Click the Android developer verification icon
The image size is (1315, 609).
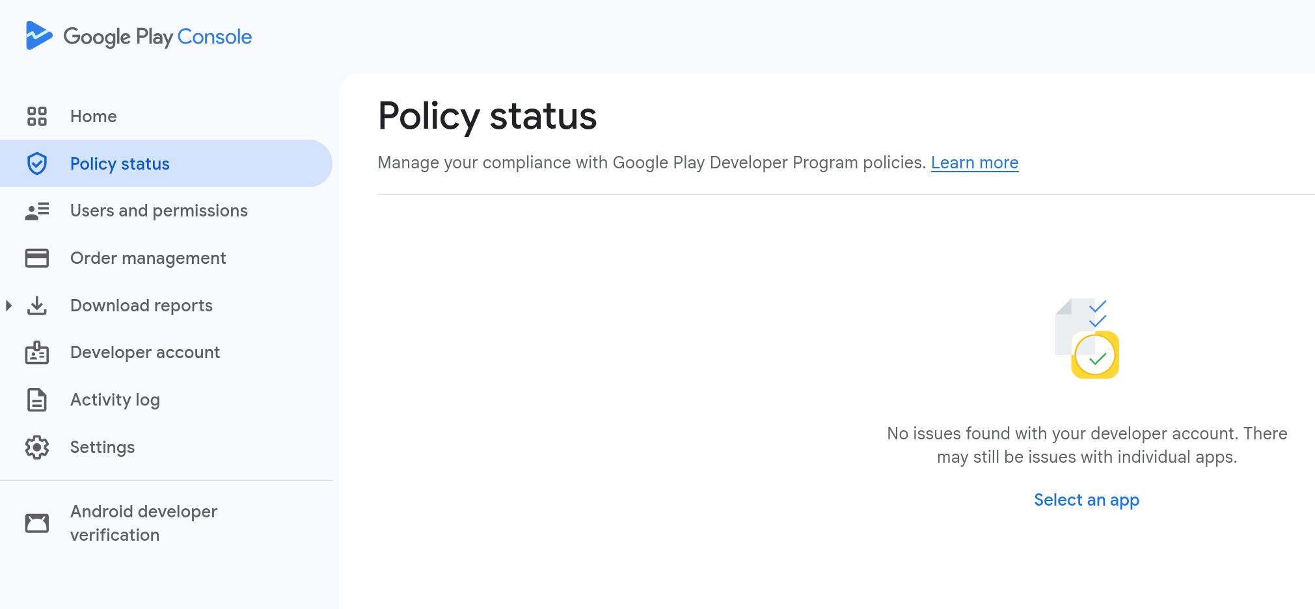pyautogui.click(x=37, y=523)
